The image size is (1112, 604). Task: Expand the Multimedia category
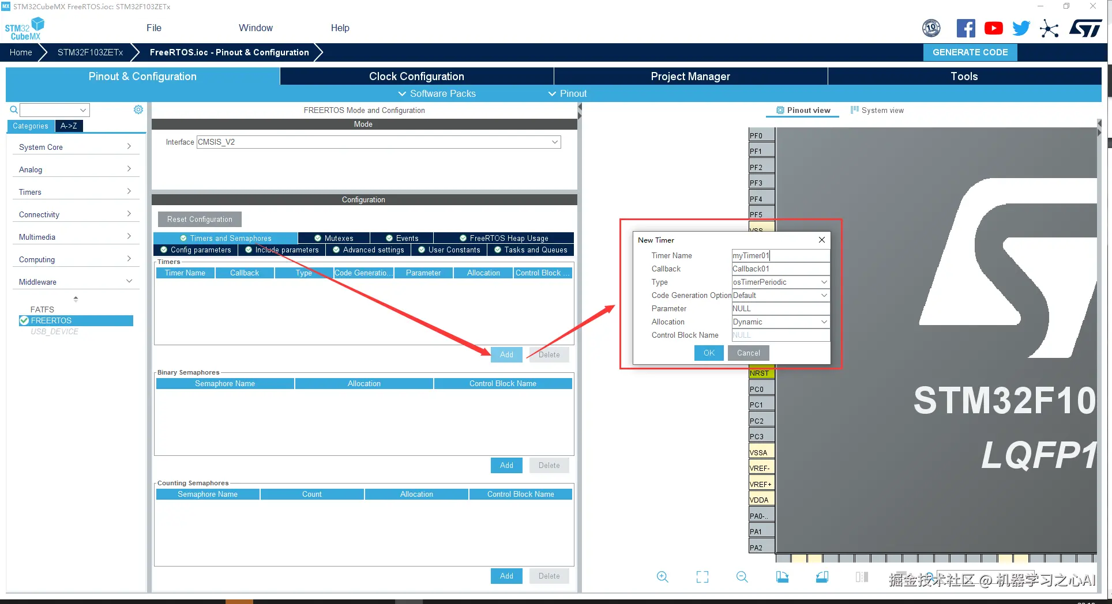click(76, 237)
